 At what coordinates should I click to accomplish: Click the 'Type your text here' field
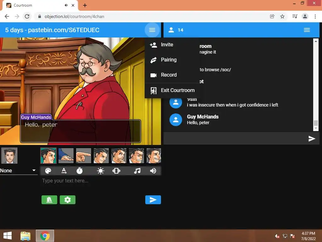tap(101, 181)
